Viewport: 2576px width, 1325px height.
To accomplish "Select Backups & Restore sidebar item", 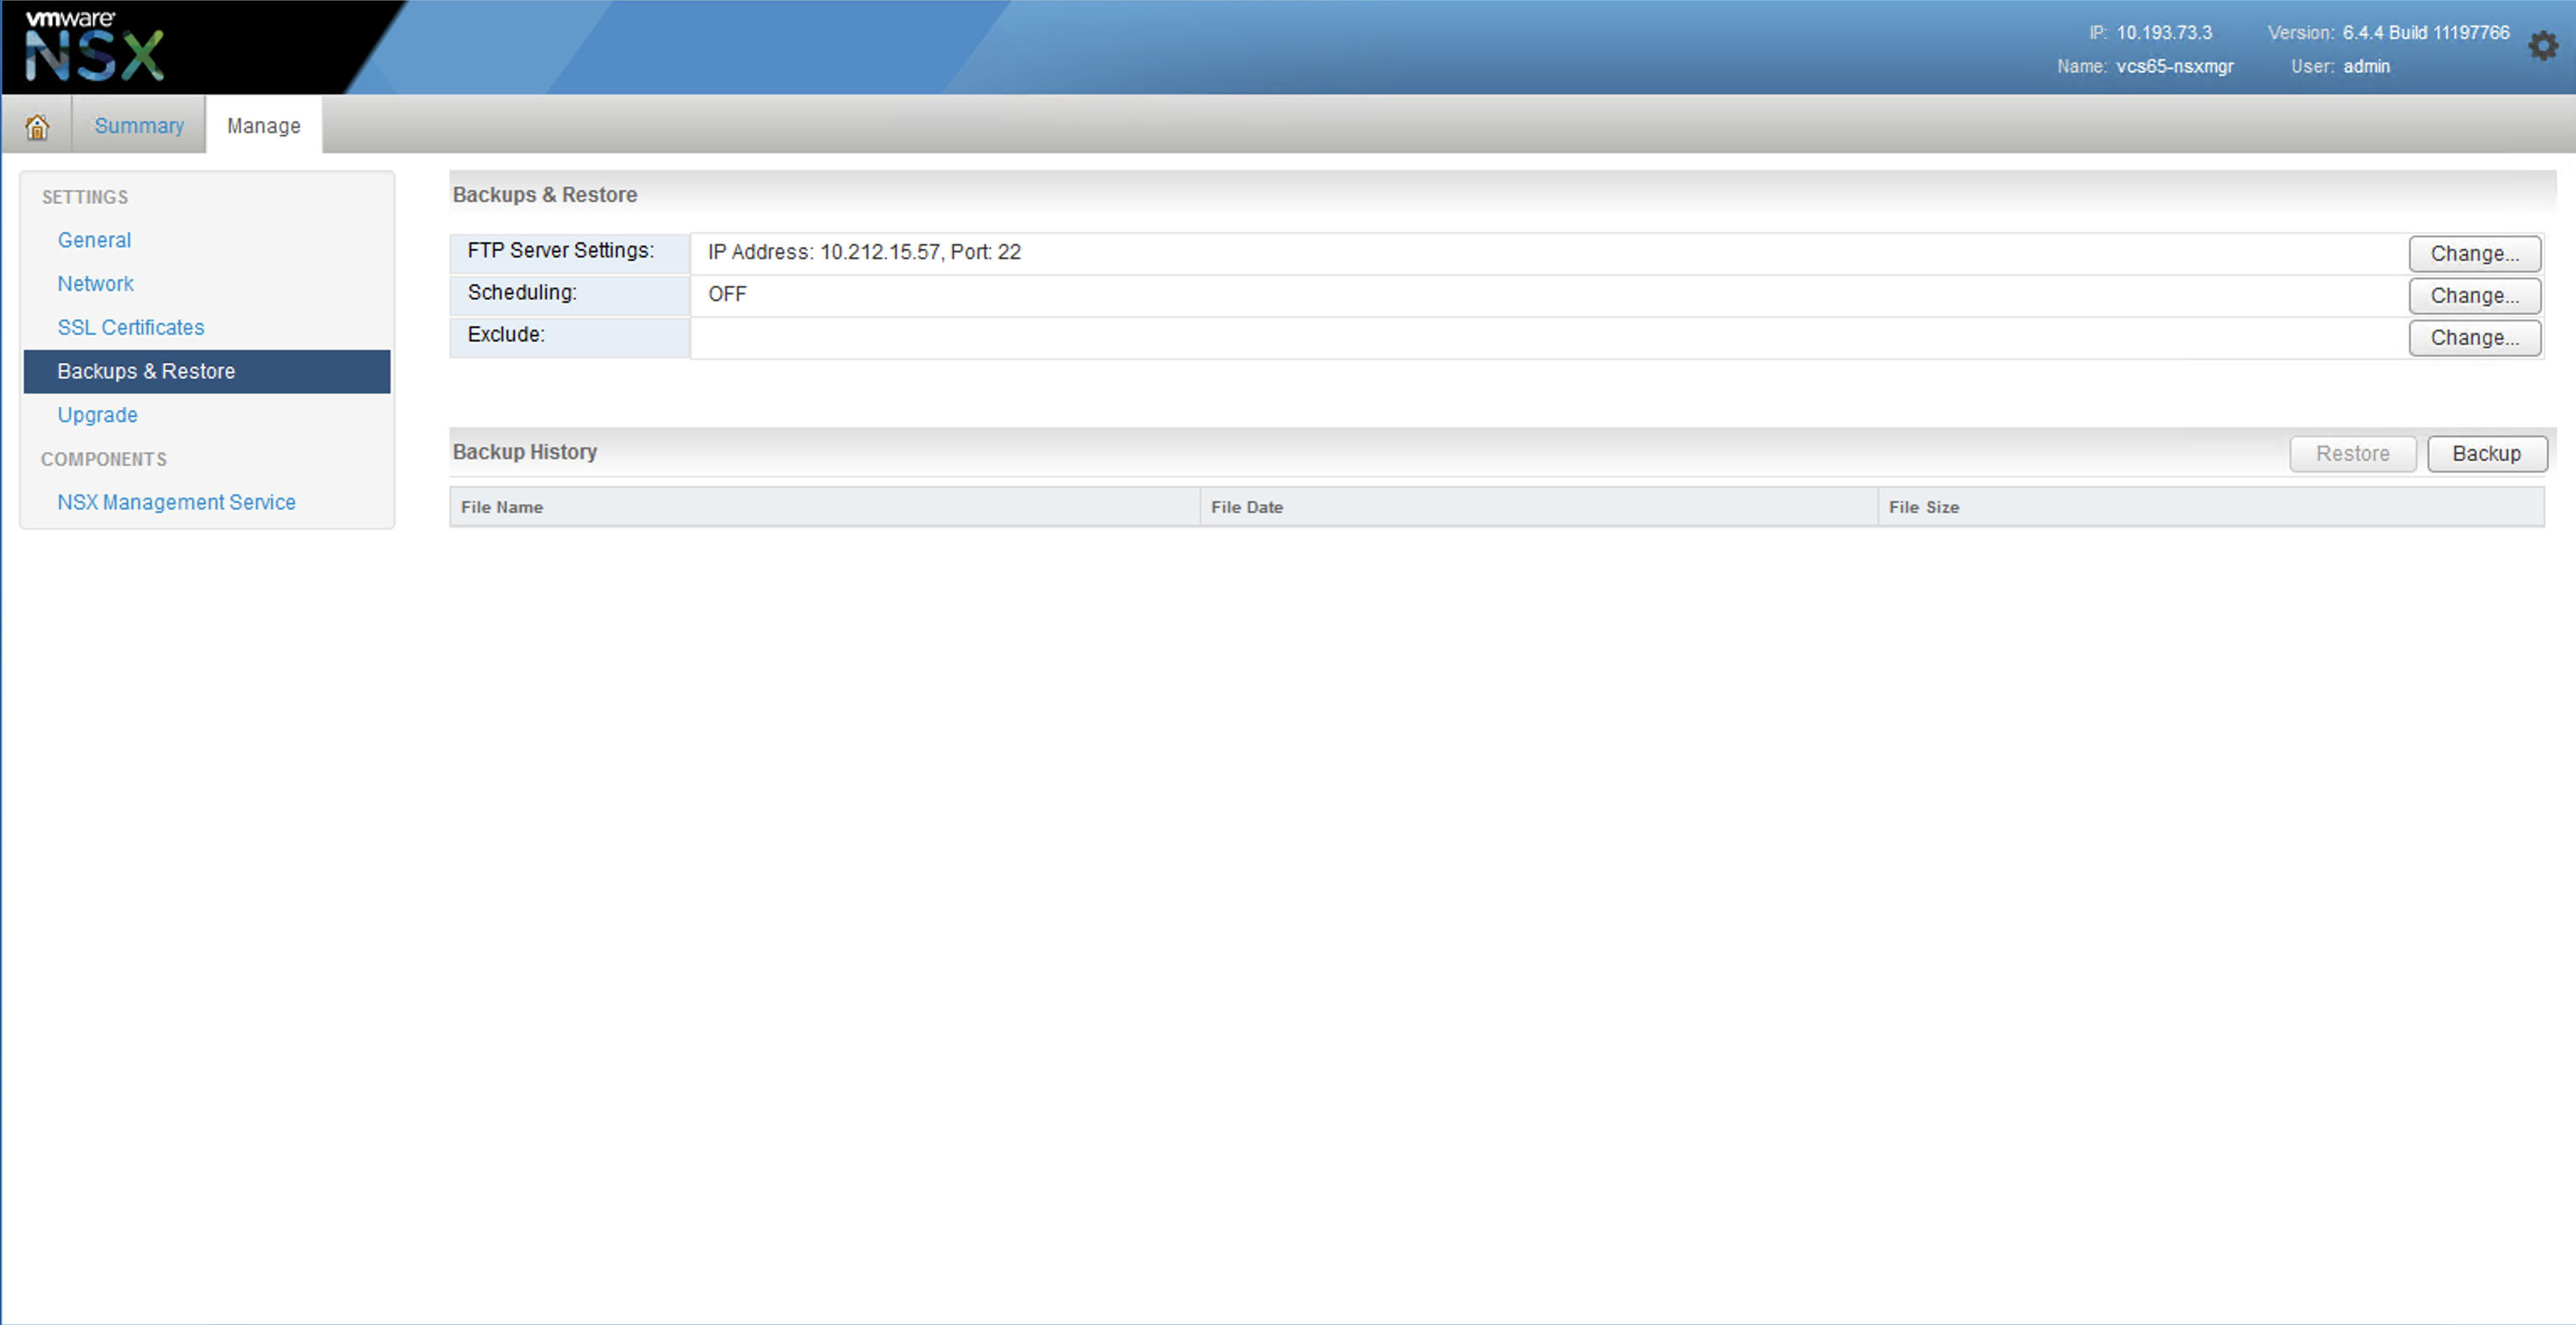I will coord(146,372).
